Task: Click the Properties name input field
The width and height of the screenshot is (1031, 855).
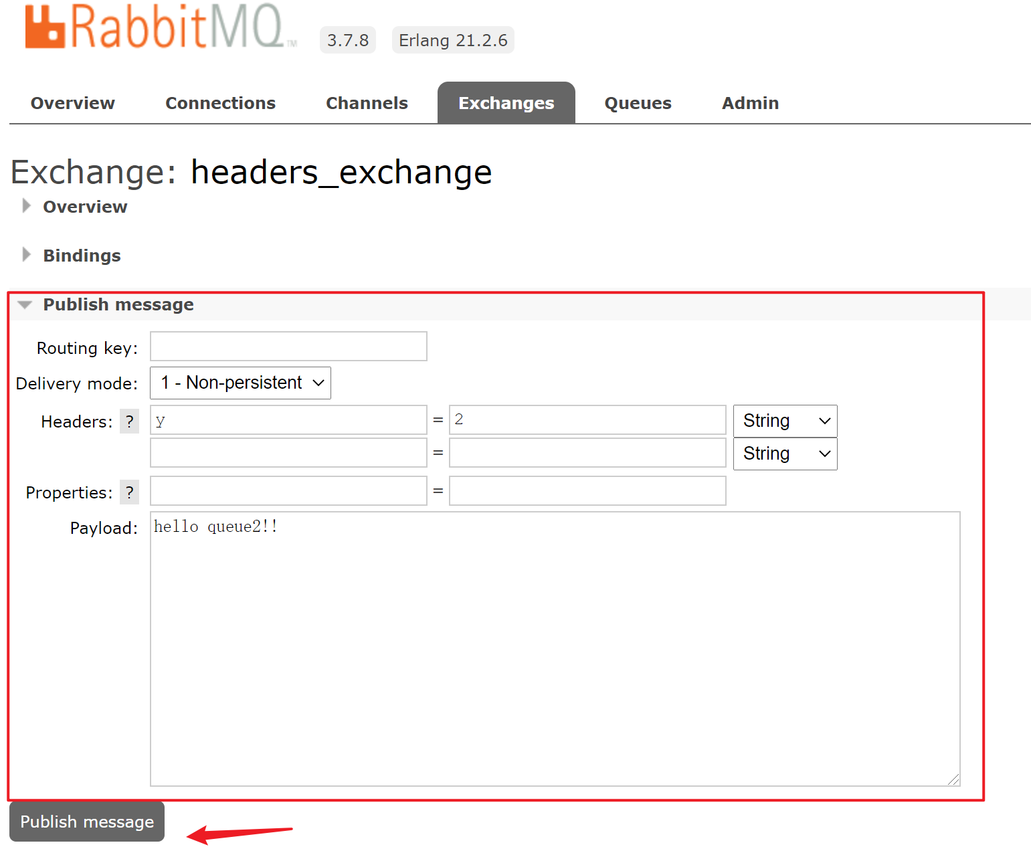Action: pyautogui.click(x=288, y=491)
